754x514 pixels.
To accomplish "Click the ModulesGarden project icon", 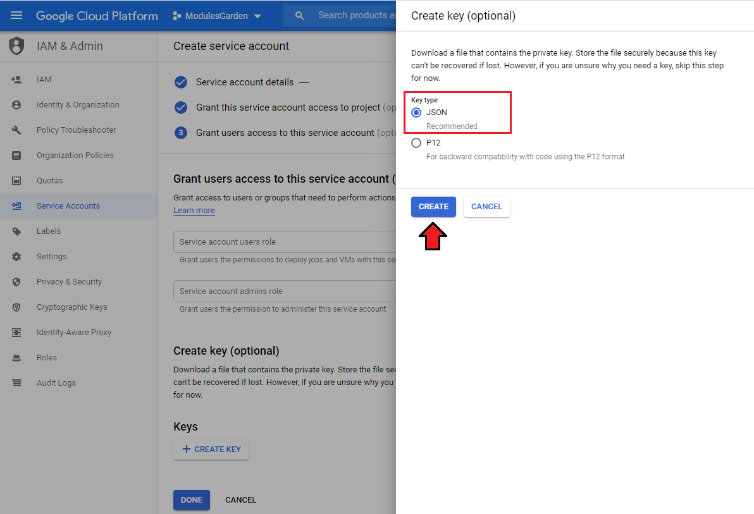I will pyautogui.click(x=177, y=16).
